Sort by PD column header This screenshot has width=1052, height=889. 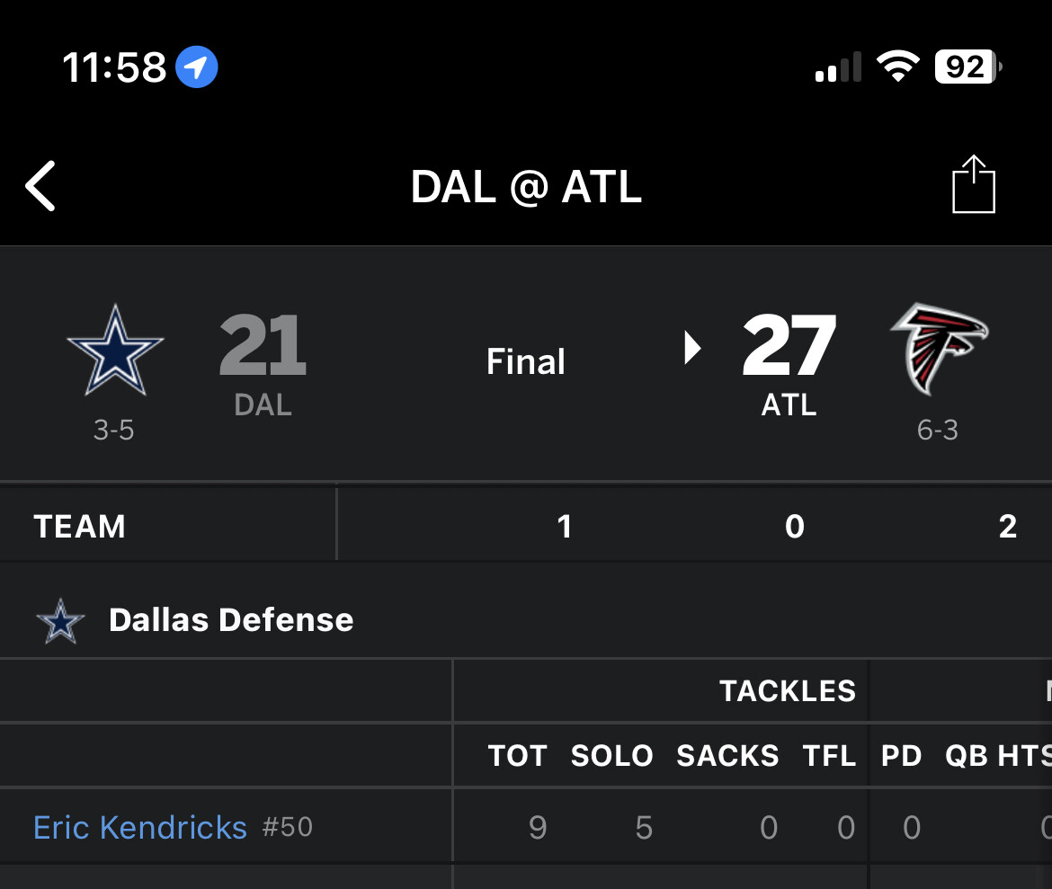coord(901,756)
